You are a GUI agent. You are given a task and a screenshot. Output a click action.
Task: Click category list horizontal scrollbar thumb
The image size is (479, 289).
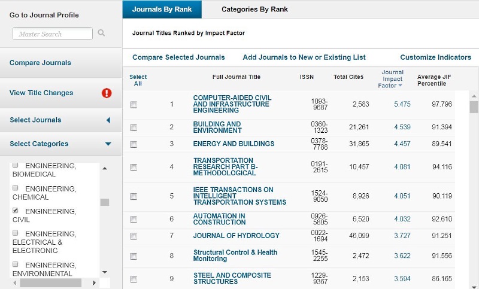click(x=51, y=282)
